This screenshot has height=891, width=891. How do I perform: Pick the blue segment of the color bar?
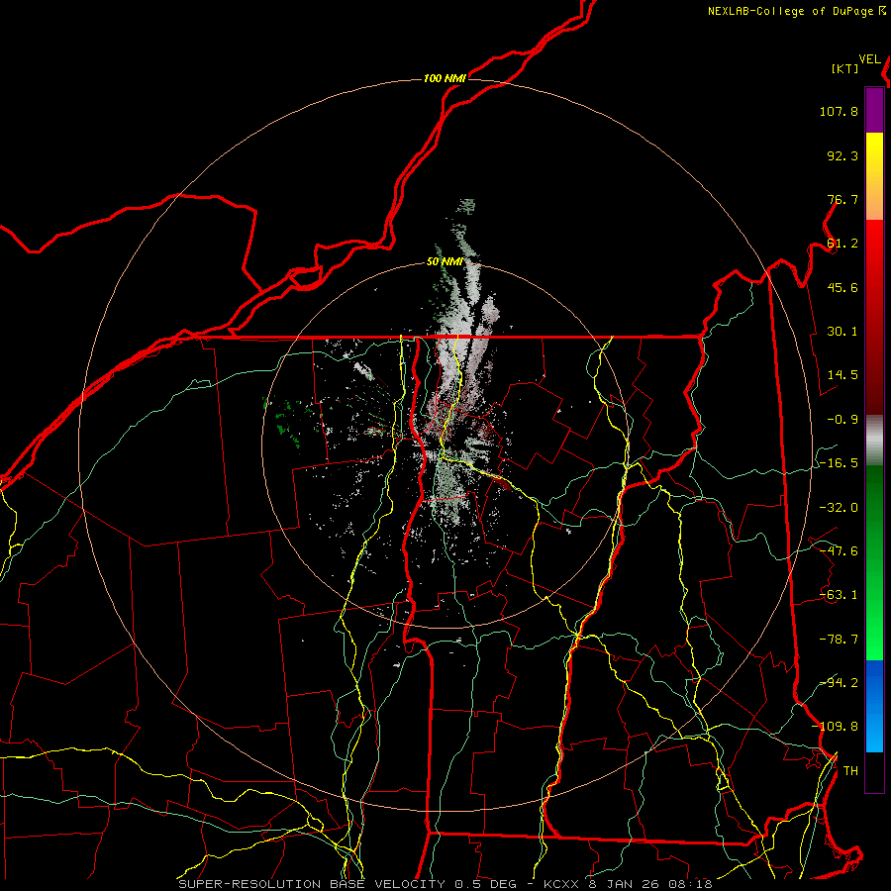[x=874, y=706]
